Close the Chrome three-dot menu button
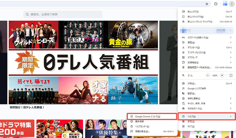Image resolution: width=236 pixels, height=138 pixels. 232,4
